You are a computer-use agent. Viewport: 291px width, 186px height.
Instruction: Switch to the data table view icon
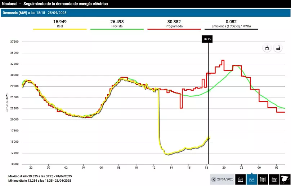coord(263,179)
